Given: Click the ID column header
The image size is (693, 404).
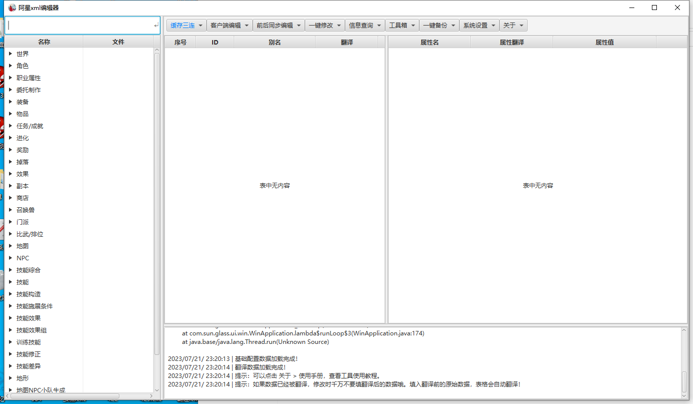Looking at the screenshot, I should (215, 42).
